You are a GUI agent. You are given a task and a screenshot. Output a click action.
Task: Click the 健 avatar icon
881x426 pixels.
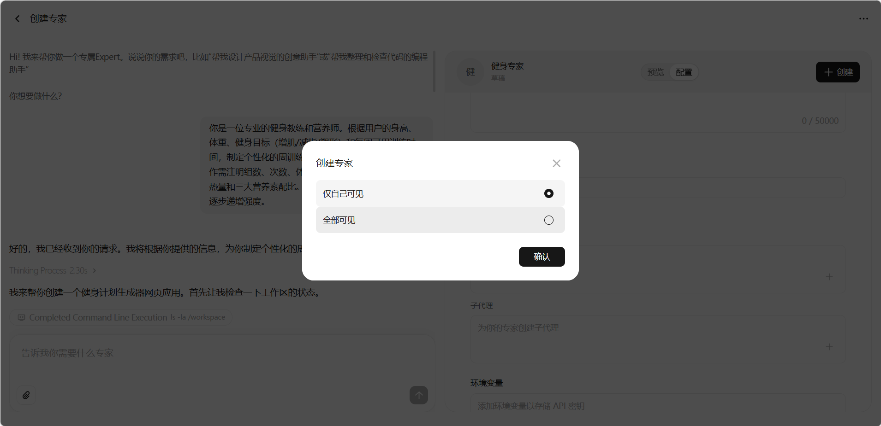(x=470, y=72)
